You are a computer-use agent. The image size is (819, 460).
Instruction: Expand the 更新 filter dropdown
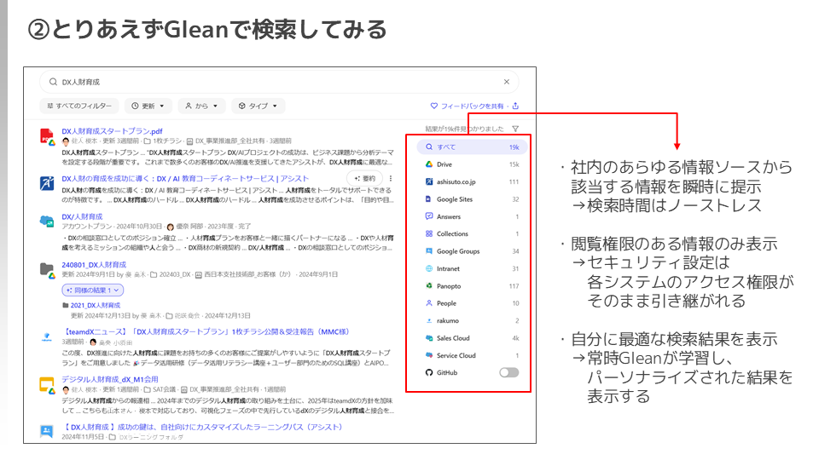[x=148, y=106]
